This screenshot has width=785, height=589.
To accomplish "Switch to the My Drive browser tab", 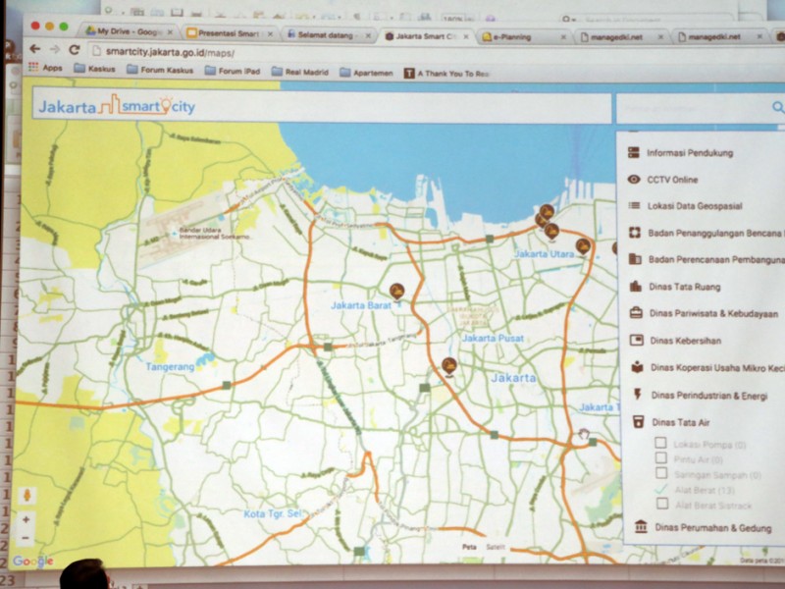I will tap(129, 31).
